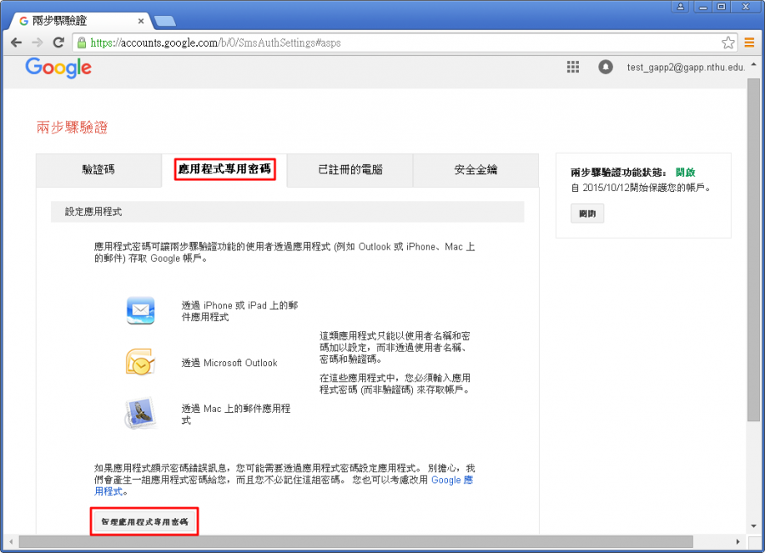Switch to 驗證碼 tab
765x553 pixels.
tap(99, 170)
